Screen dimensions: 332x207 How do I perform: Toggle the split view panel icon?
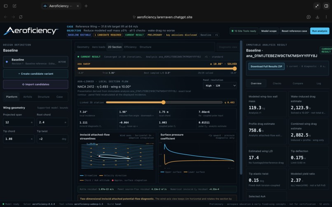click(x=326, y=6)
